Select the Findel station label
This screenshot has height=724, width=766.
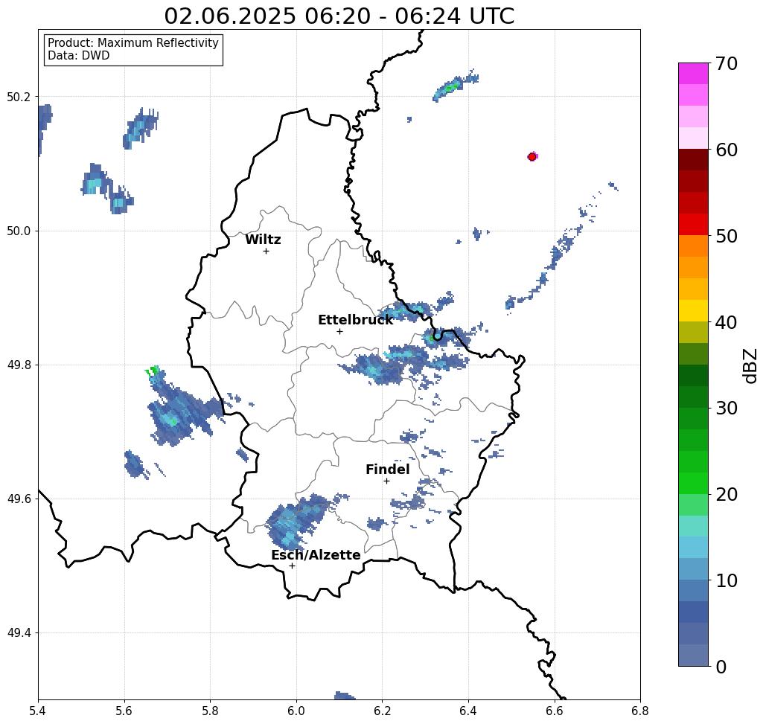387,470
